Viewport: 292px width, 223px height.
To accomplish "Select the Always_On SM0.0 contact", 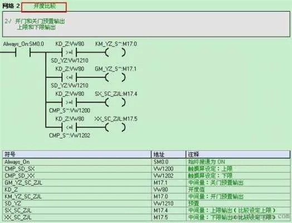I will coord(23,52).
